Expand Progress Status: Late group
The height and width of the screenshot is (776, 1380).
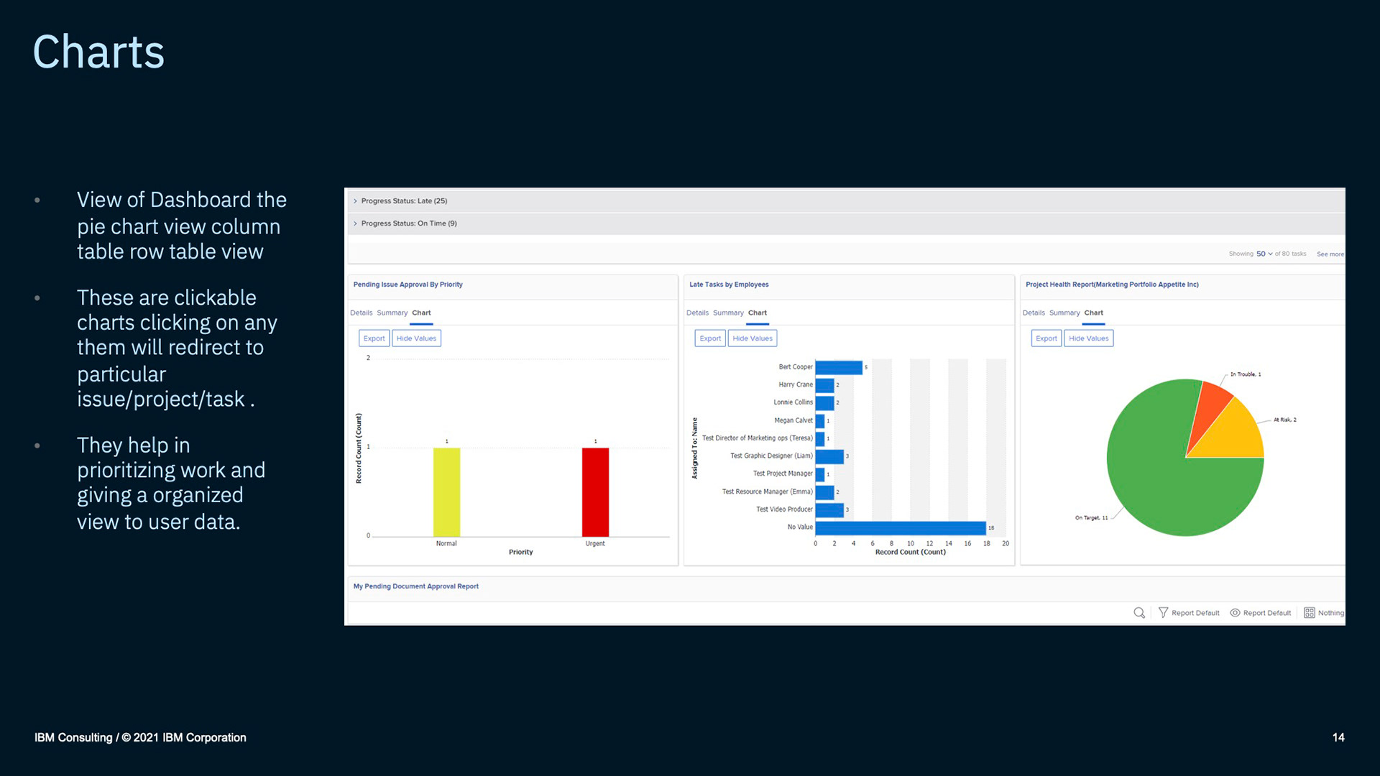pyautogui.click(x=355, y=201)
